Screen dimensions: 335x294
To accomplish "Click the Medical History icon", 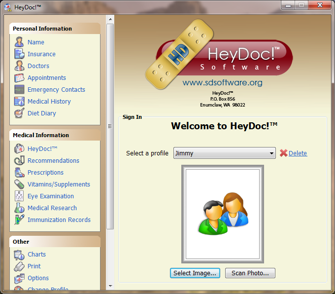I will click(x=19, y=101).
